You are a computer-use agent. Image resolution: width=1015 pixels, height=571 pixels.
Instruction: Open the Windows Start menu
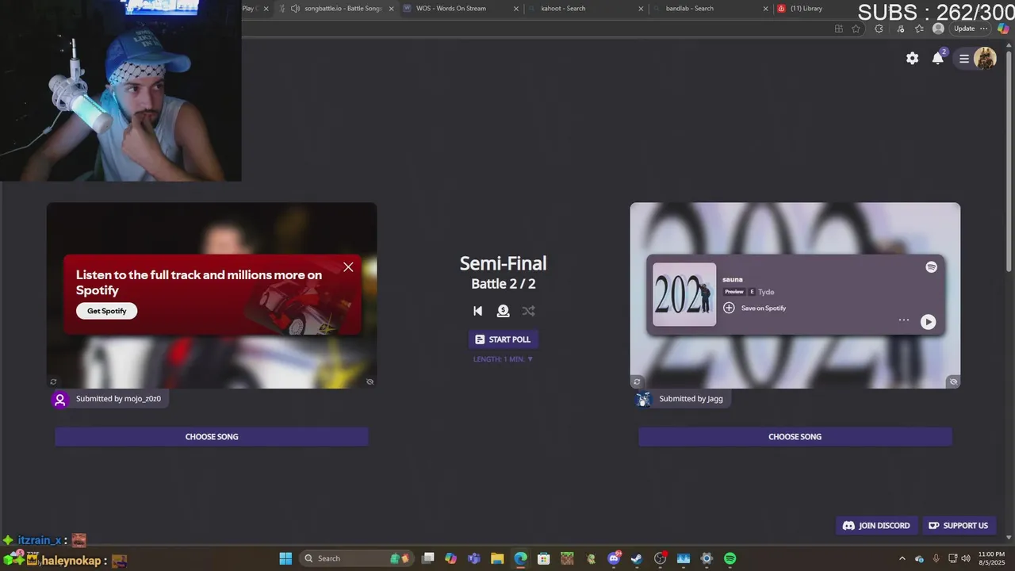click(285, 558)
